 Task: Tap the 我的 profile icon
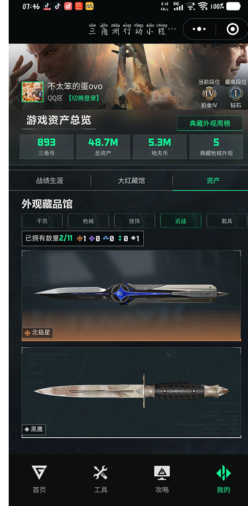pos(223,473)
